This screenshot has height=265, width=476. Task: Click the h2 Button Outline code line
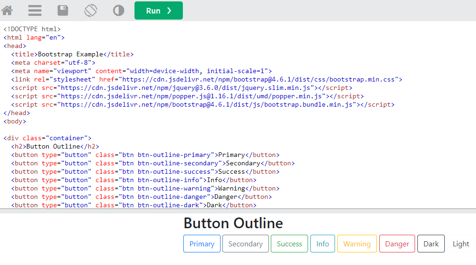coord(55,147)
